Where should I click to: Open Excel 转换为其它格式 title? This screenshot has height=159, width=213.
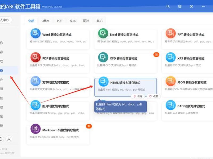[124, 35]
